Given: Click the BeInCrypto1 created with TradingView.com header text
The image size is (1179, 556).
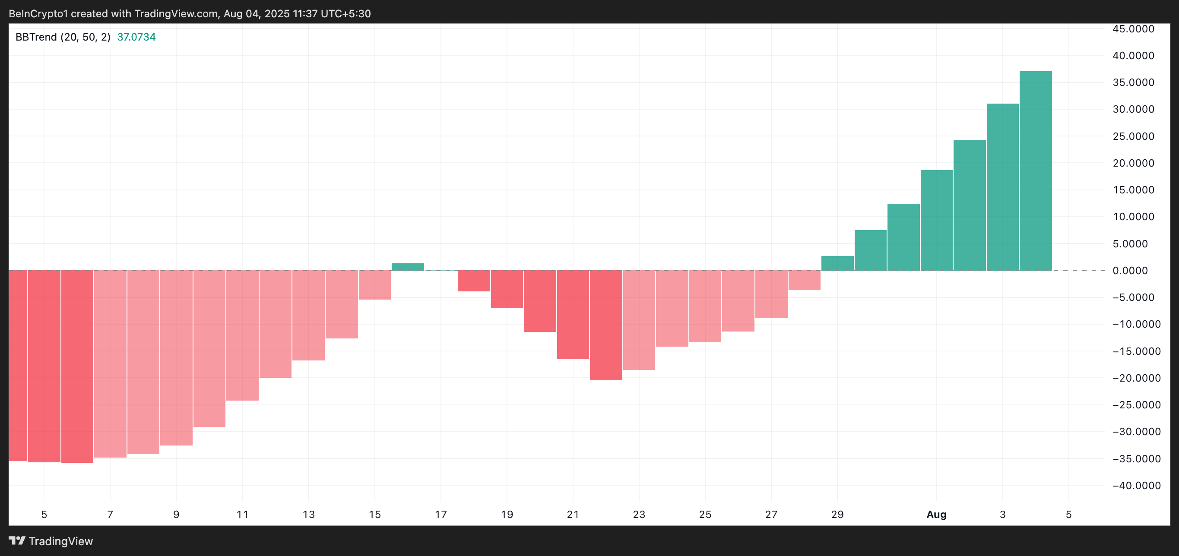Looking at the screenshot, I should tap(190, 14).
